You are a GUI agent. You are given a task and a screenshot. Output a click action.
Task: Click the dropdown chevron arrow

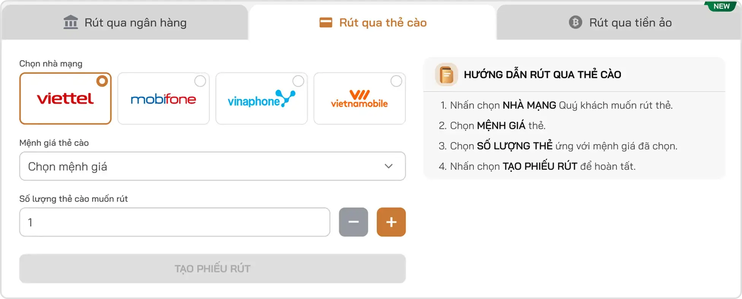[388, 166]
